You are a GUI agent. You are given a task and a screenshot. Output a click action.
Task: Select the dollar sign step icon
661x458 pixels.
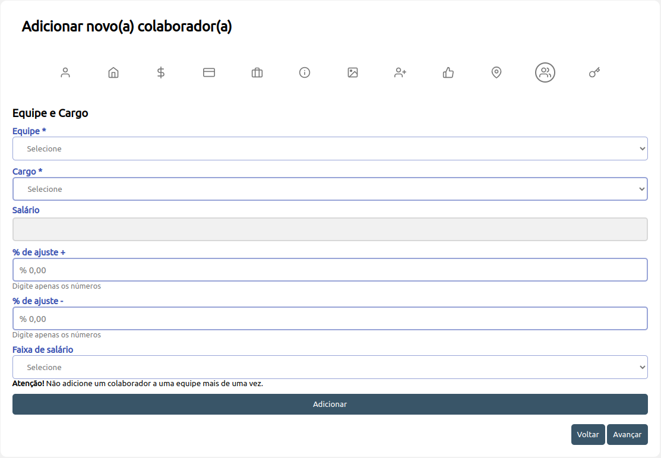161,72
